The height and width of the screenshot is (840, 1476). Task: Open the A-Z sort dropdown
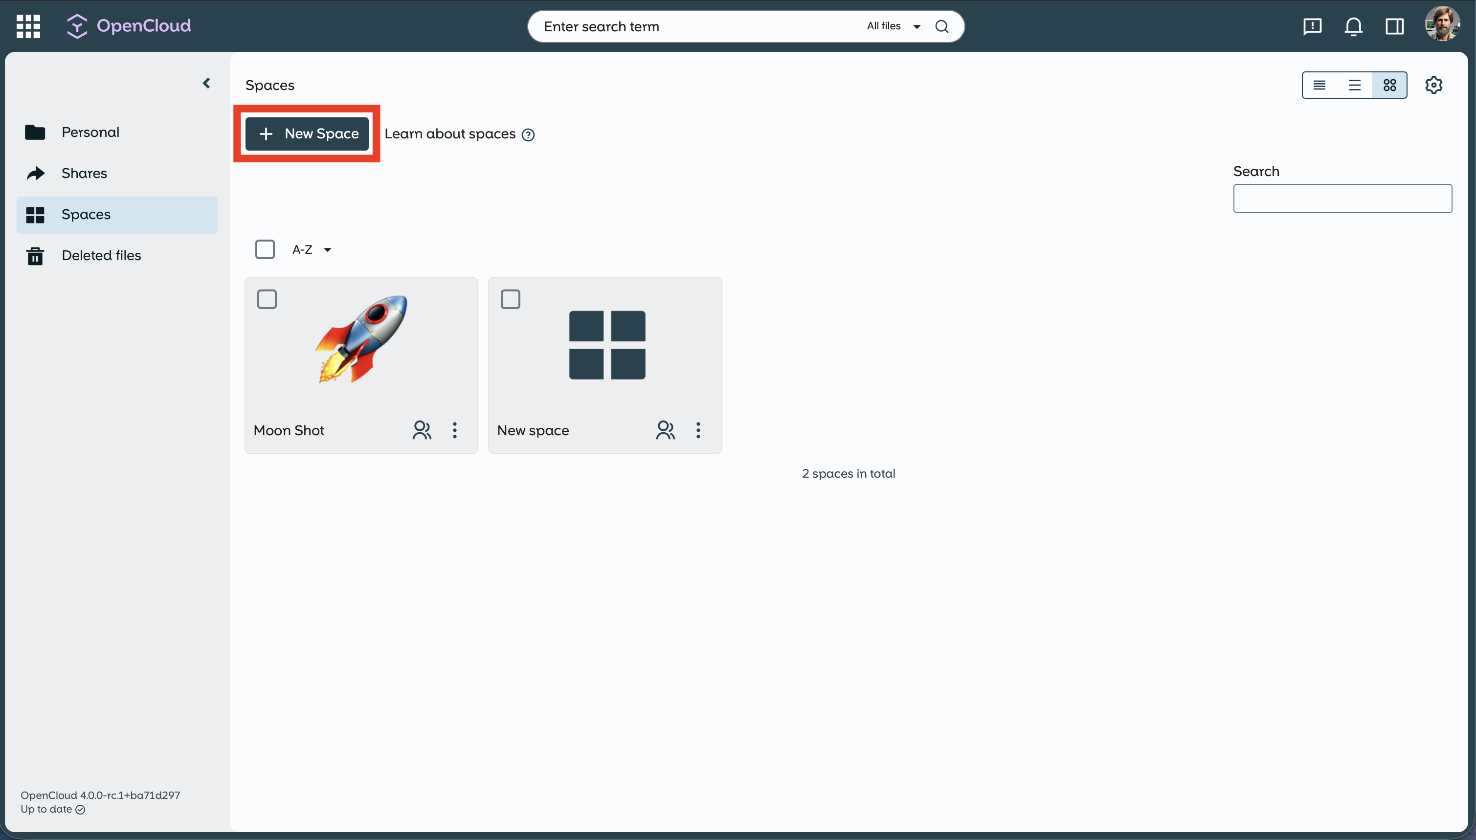[312, 250]
